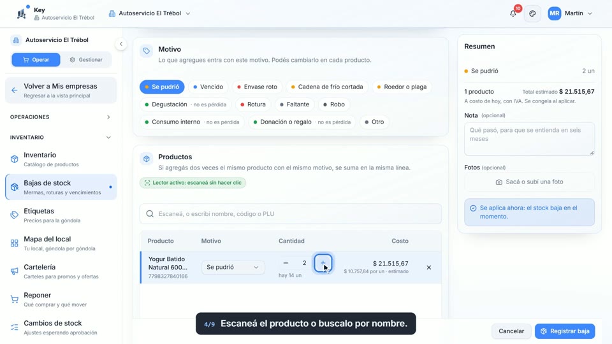This screenshot has height=344, width=612.
Task: Collapse the sidebar with the chevron button
Action: pos(121,44)
